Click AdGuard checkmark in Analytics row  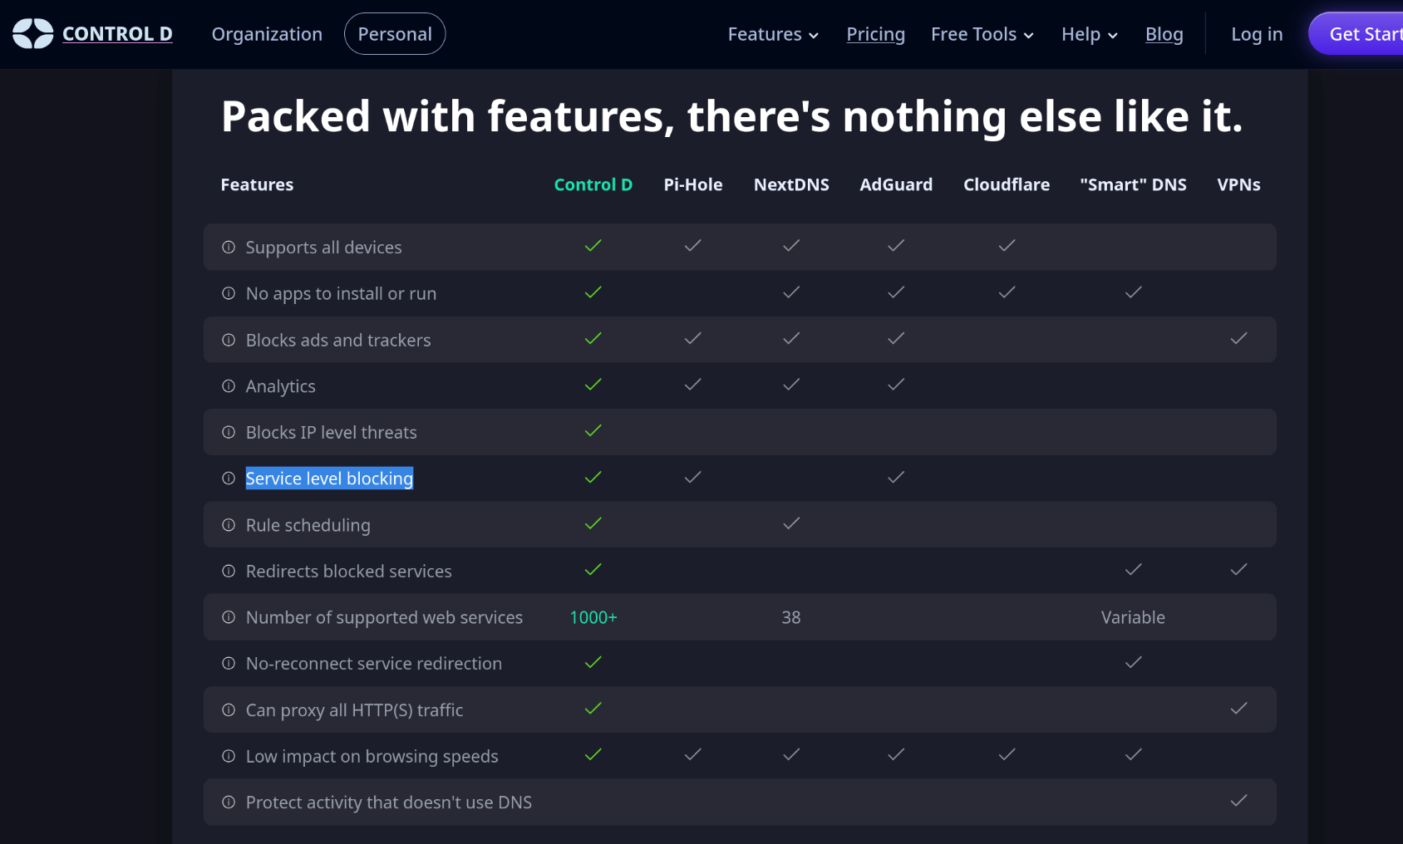896,385
